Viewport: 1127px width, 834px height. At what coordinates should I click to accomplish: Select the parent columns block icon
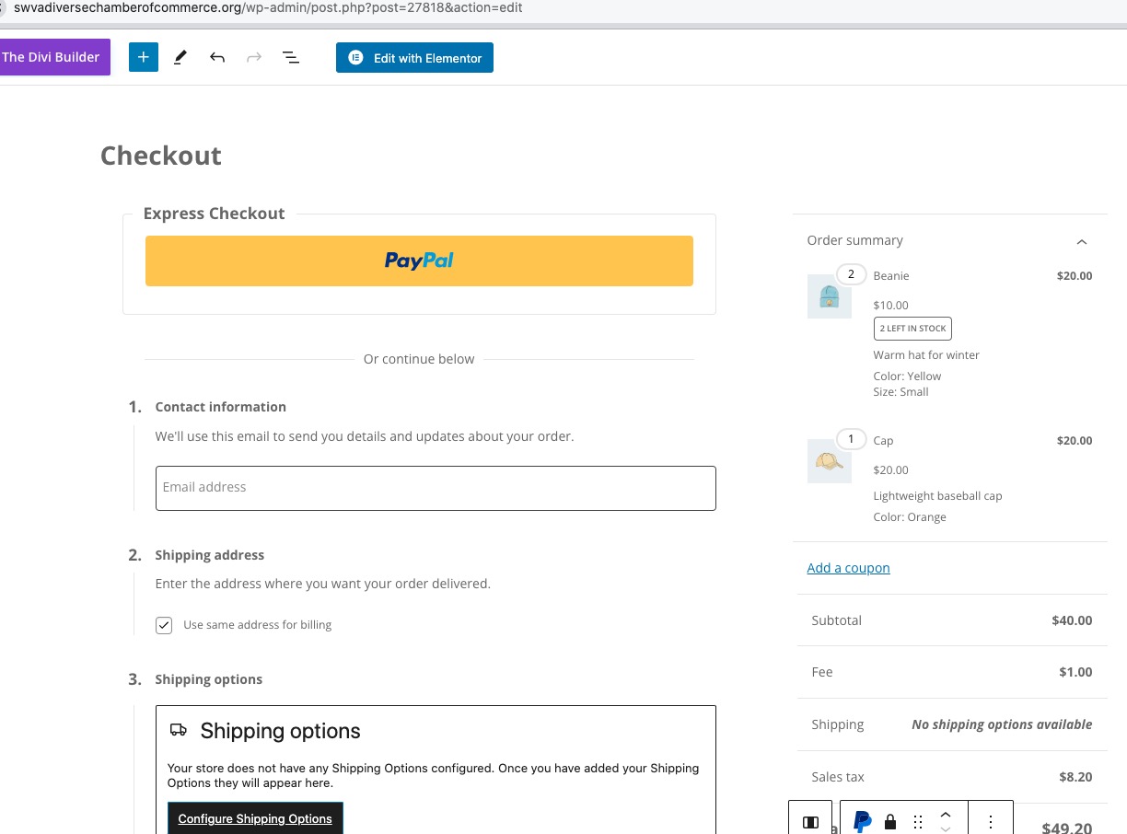[810, 822]
